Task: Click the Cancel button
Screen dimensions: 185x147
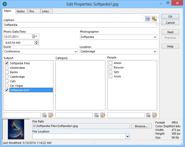Action: click(x=170, y=23)
